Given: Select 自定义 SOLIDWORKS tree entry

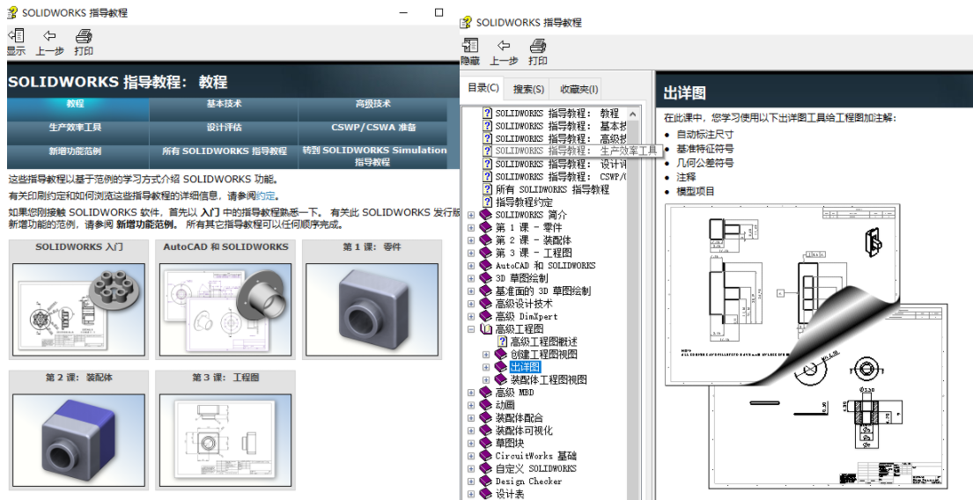Looking at the screenshot, I should click(x=535, y=468).
